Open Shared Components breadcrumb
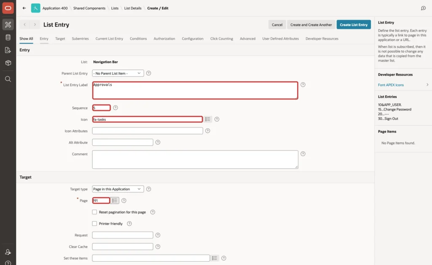 point(89,8)
